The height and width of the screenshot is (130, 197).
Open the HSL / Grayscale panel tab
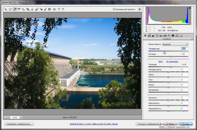pos(157,35)
